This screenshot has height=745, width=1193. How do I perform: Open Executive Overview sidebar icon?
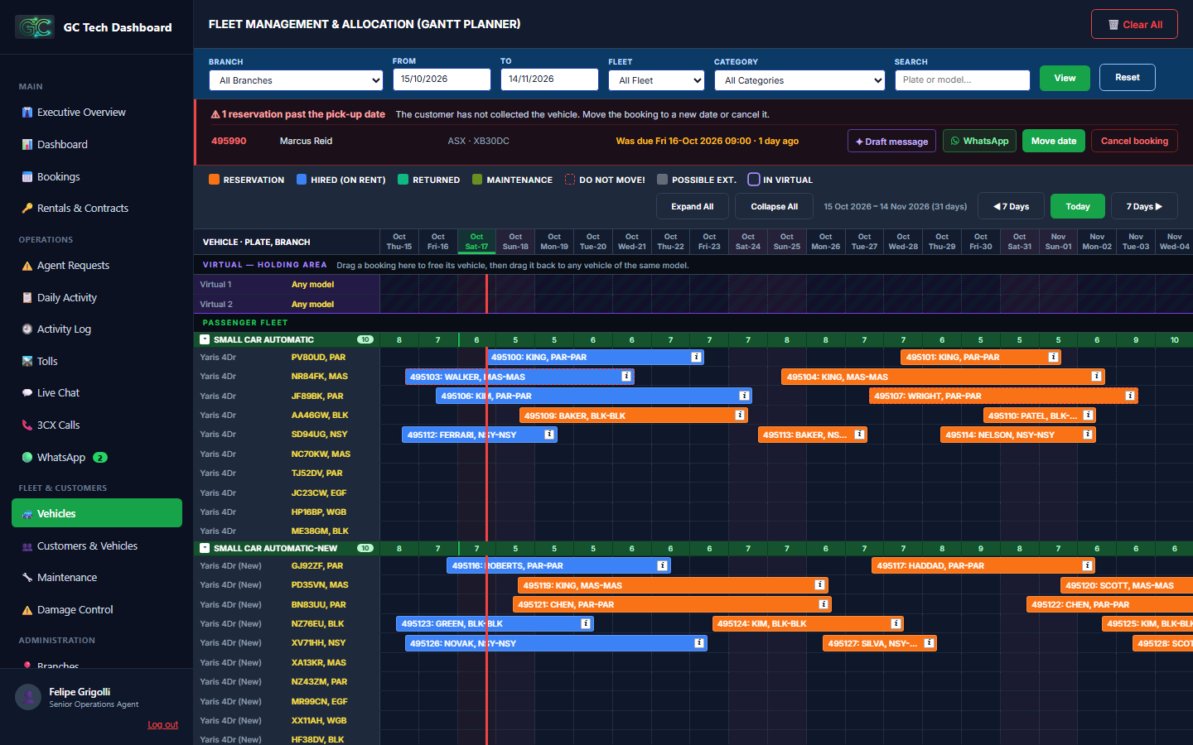pyautogui.click(x=27, y=113)
